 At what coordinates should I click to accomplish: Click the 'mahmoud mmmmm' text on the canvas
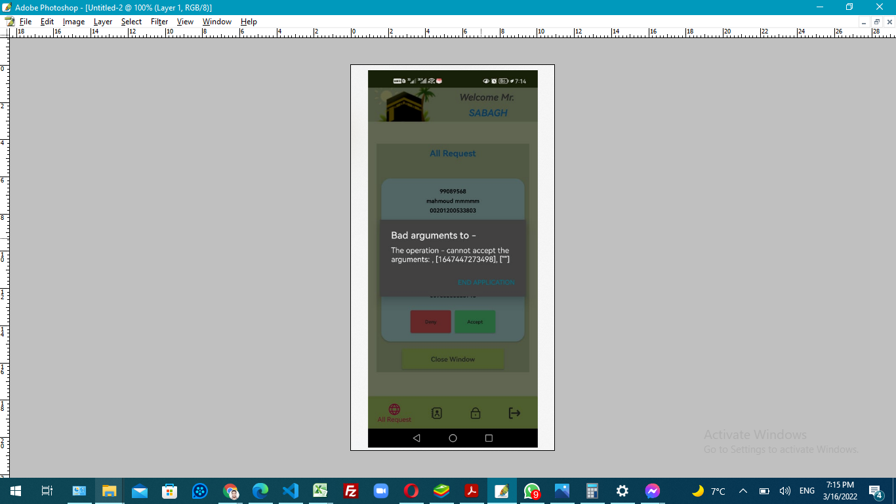[x=453, y=201]
